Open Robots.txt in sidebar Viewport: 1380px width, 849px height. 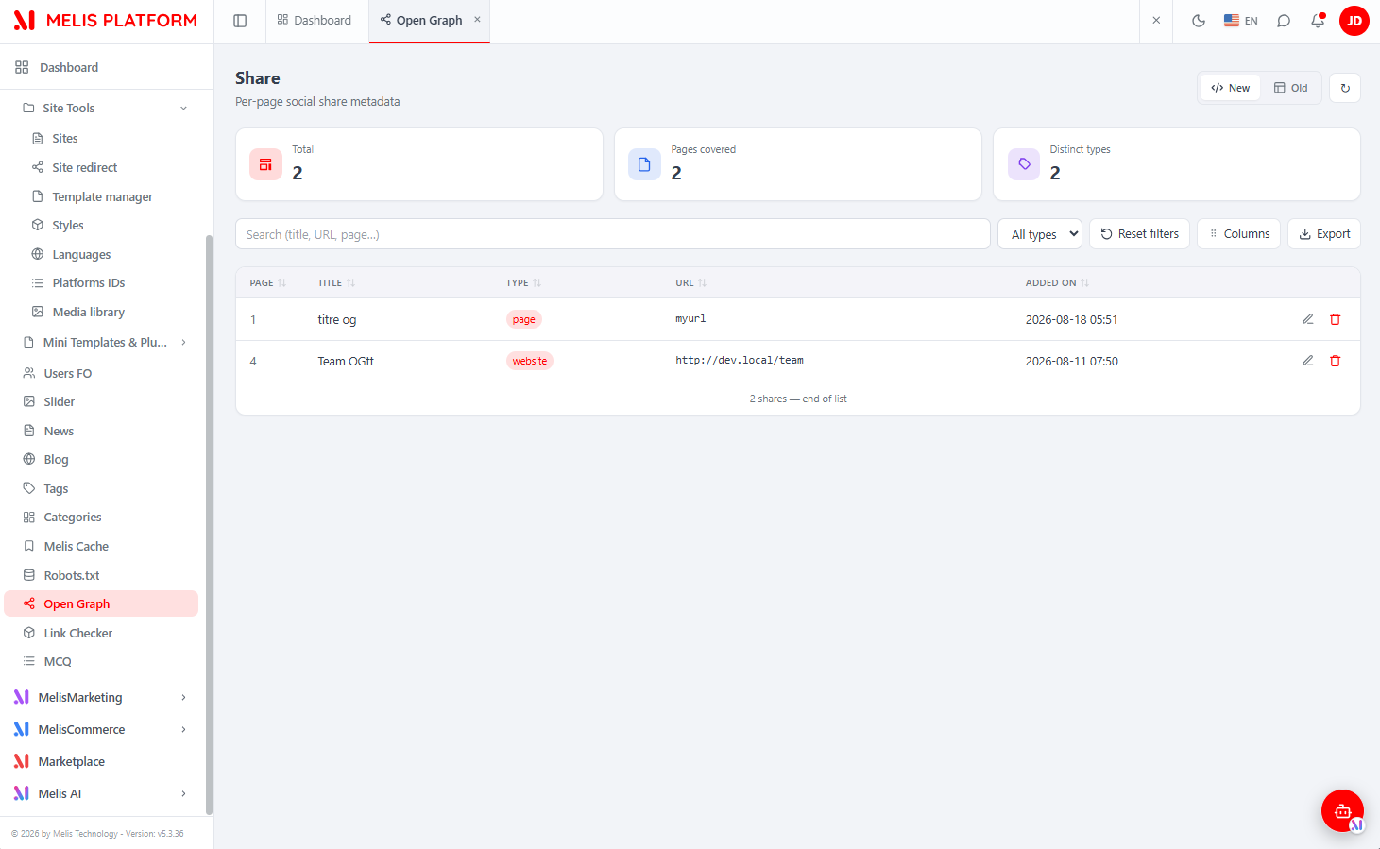(x=72, y=575)
